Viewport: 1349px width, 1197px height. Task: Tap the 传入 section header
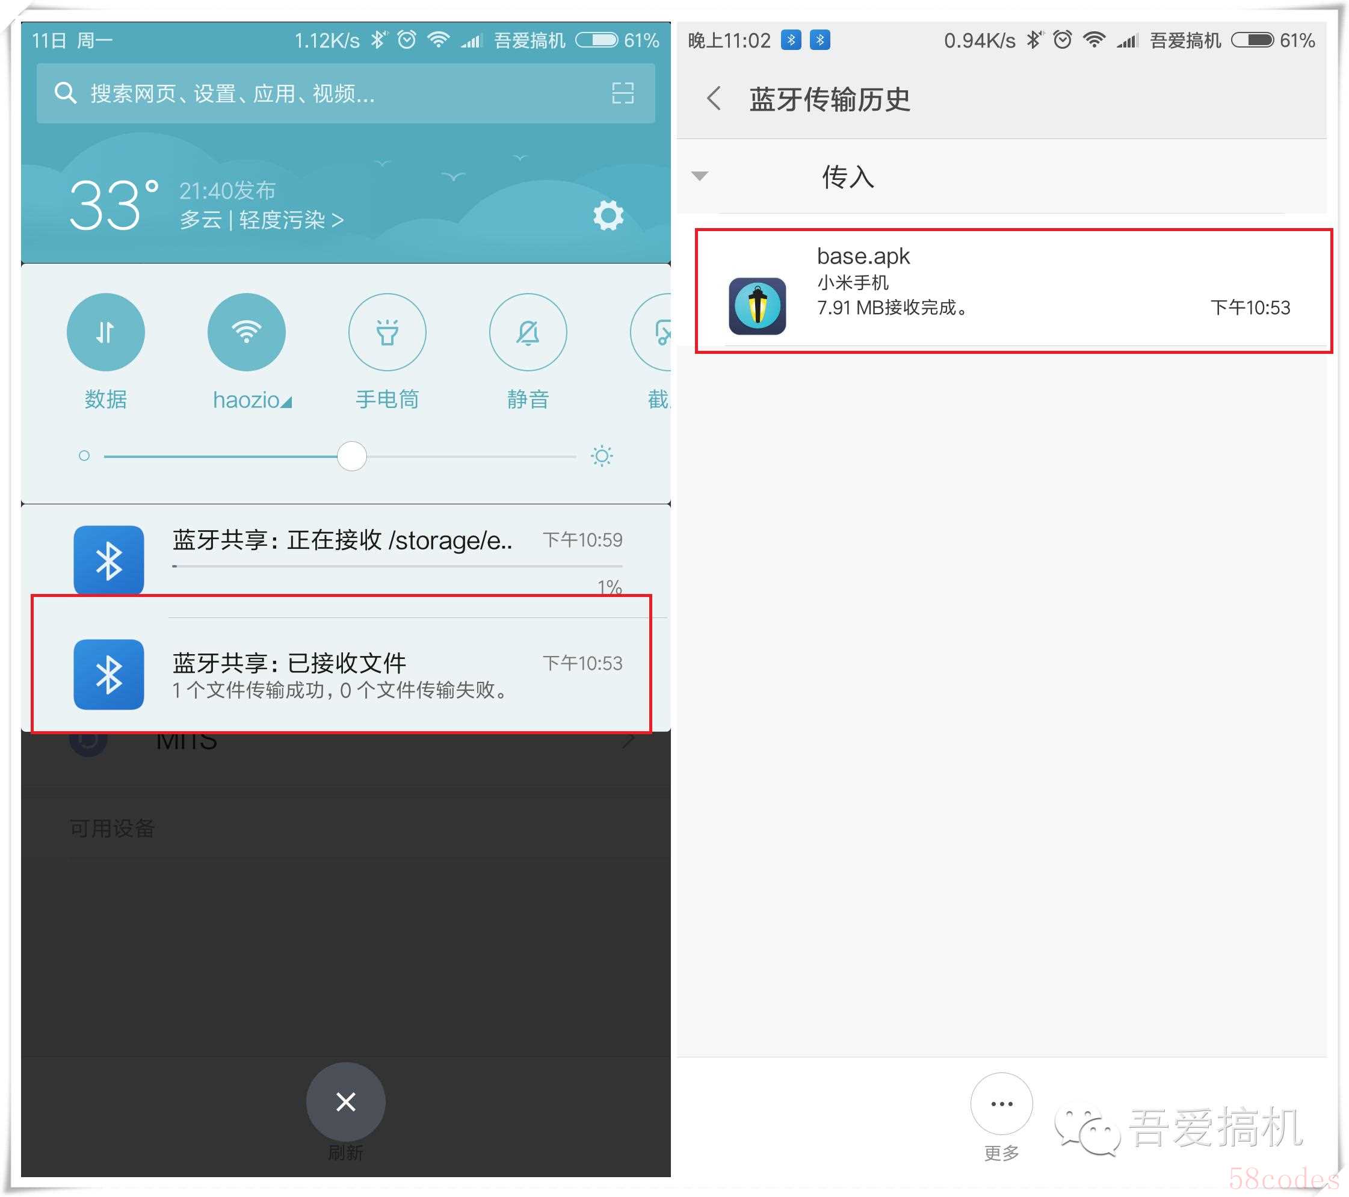1002,176
